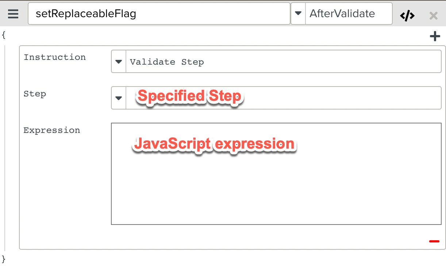Expand the Instruction dropdown showing Validate Step

point(118,61)
